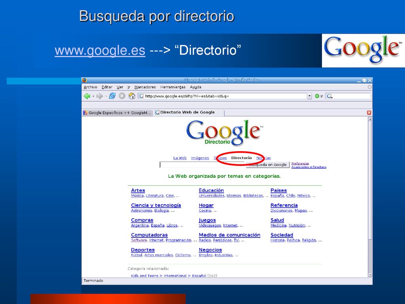Viewport: 405px width, 304px height.
Task: Click the green Ir go button
Action: [x=319, y=96]
